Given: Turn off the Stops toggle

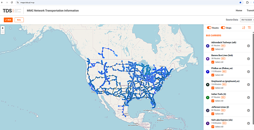Looking at the screenshot, I should pos(223,28).
